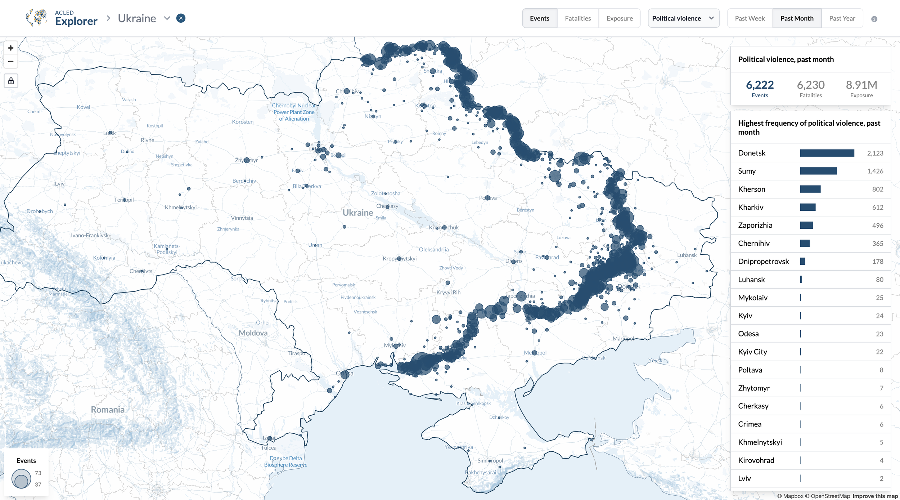Switch metric to Exposure
This screenshot has height=500, width=900.
pos(619,18)
